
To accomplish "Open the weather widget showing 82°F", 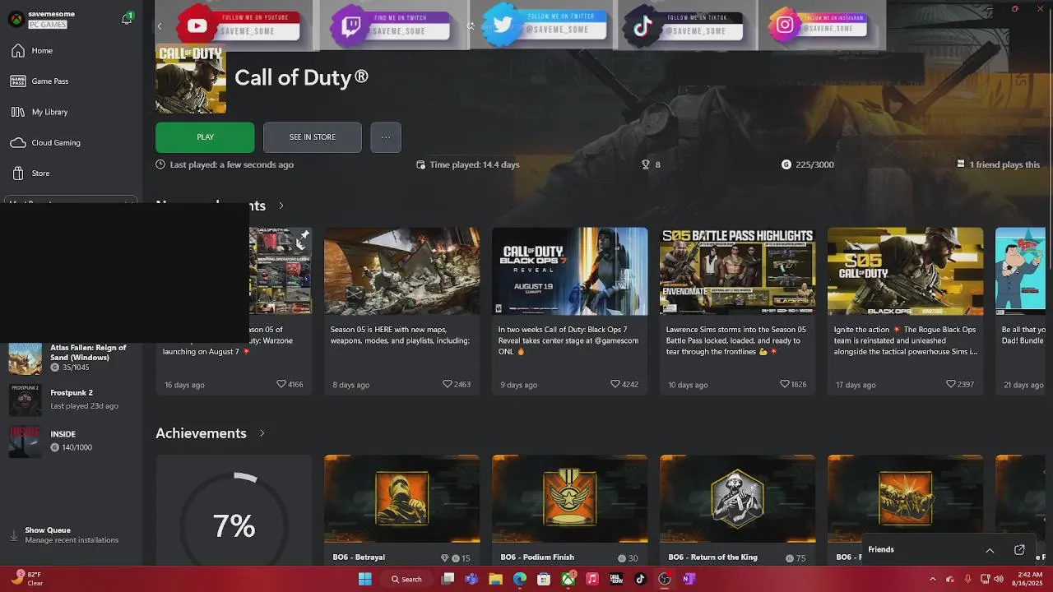I will tap(28, 579).
